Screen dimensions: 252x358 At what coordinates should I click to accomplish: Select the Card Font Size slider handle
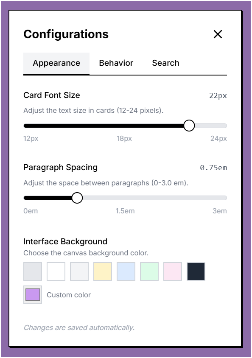click(189, 126)
